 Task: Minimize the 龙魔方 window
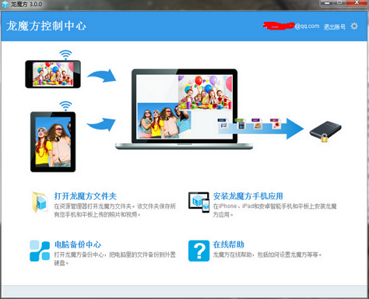coord(327,2)
